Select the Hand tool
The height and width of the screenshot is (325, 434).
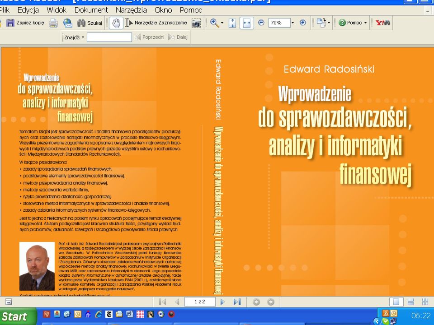(x=116, y=23)
